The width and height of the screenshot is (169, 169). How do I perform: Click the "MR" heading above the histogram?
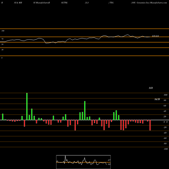pos(151,88)
